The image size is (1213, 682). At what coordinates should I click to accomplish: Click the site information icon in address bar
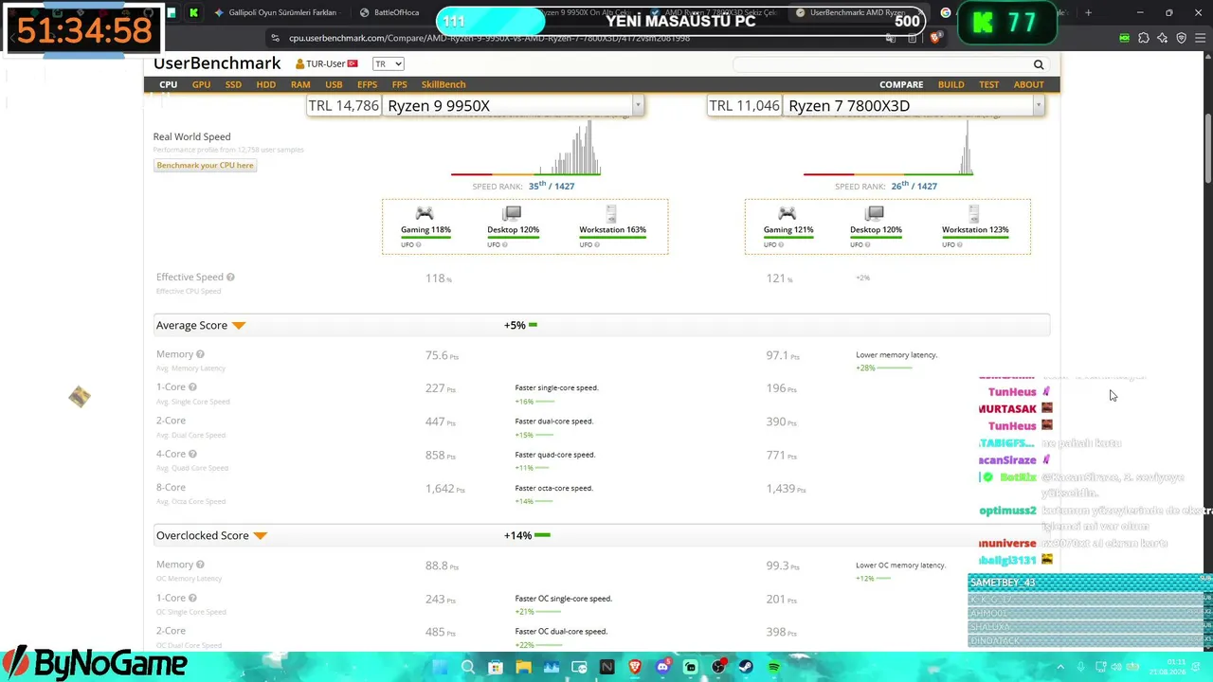(275, 38)
